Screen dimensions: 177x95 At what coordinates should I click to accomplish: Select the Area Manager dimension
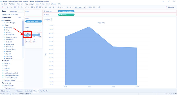coord(11,23)
